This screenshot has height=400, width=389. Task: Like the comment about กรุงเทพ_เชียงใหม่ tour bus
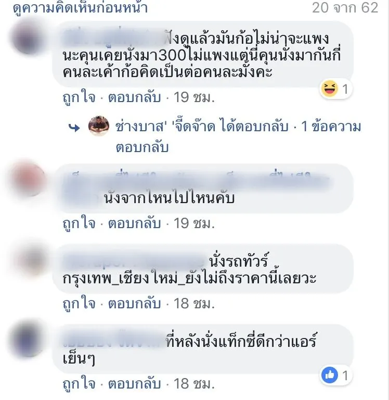pos(79,304)
